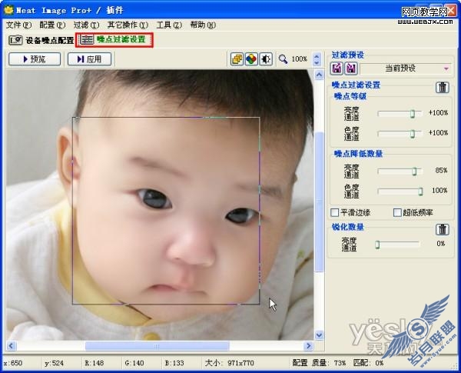The image size is (461, 373).
Task: Adjust 噪点等级 亮度通道 slider handle
Action: (413, 114)
